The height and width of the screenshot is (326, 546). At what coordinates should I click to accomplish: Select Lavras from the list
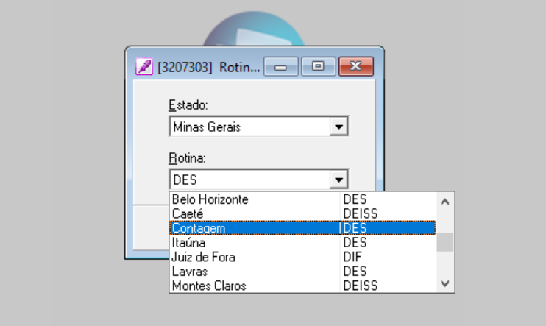[x=302, y=272]
